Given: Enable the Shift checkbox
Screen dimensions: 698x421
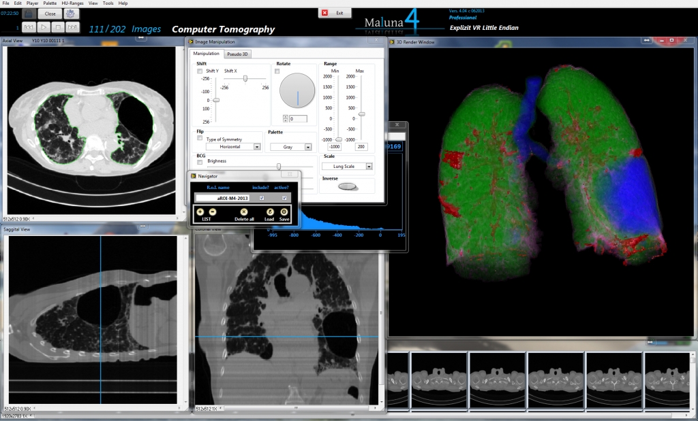Looking at the screenshot, I should (x=200, y=71).
